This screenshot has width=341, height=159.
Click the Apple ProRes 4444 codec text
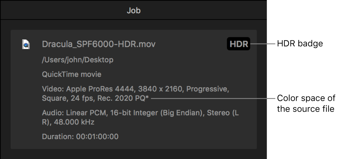pyautogui.click(x=98, y=90)
